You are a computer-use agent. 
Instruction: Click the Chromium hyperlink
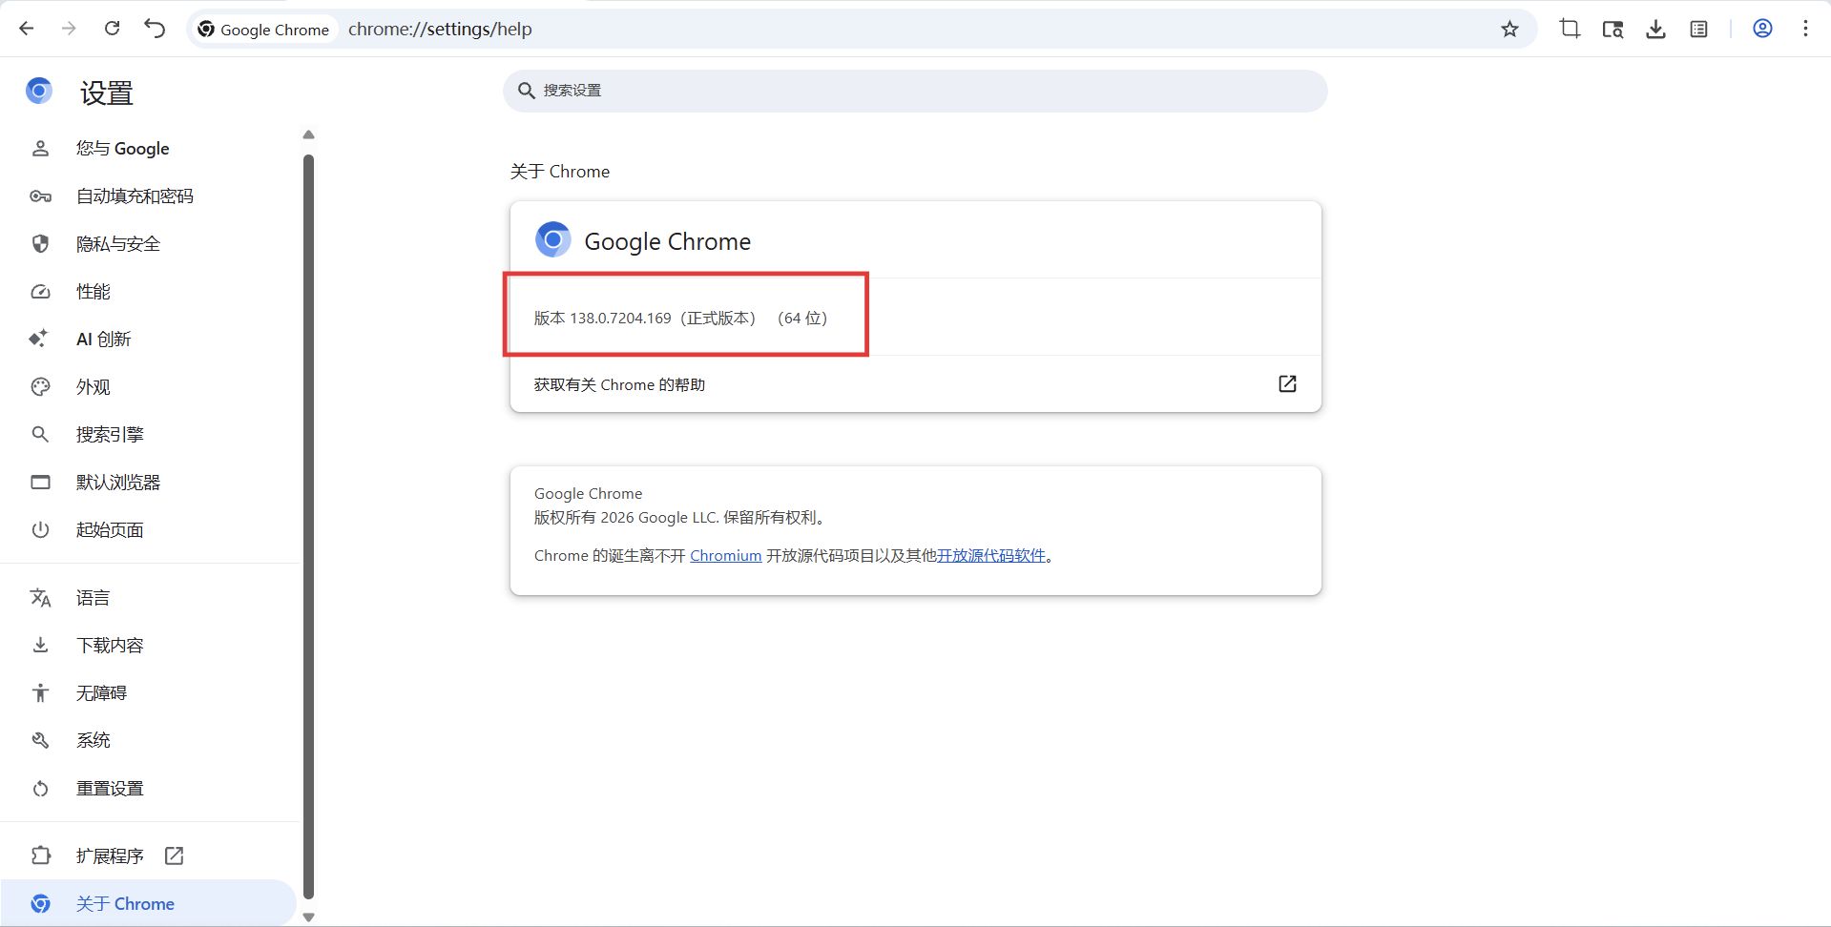(x=725, y=556)
